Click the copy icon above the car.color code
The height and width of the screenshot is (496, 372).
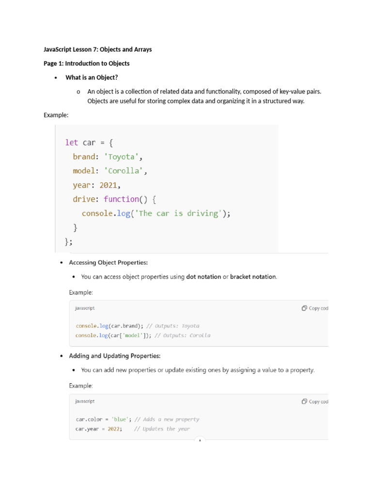point(304,402)
